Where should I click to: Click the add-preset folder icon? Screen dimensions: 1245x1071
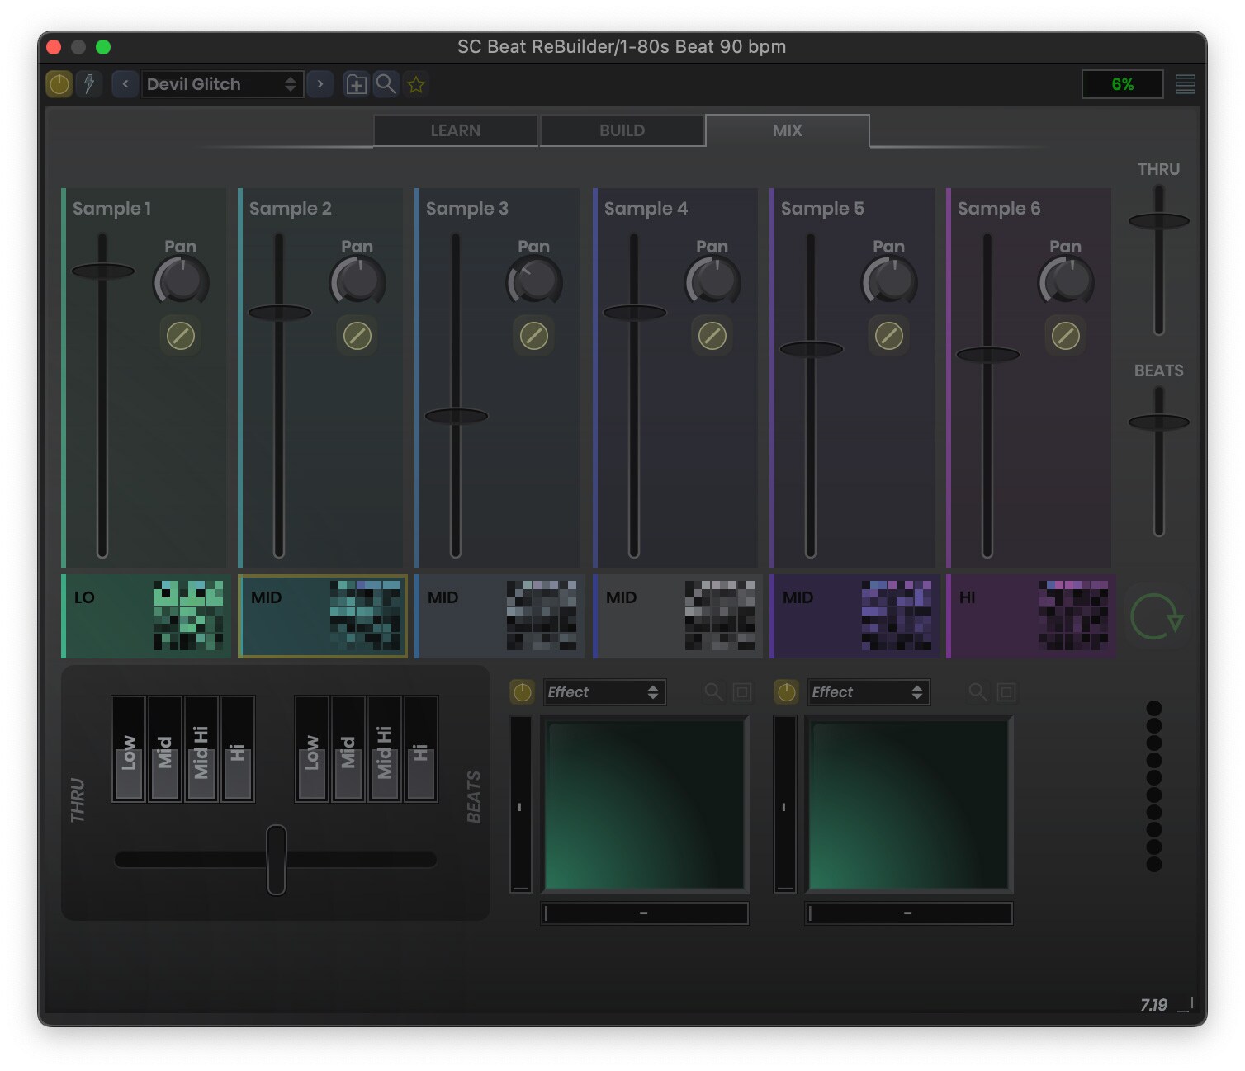coord(356,83)
